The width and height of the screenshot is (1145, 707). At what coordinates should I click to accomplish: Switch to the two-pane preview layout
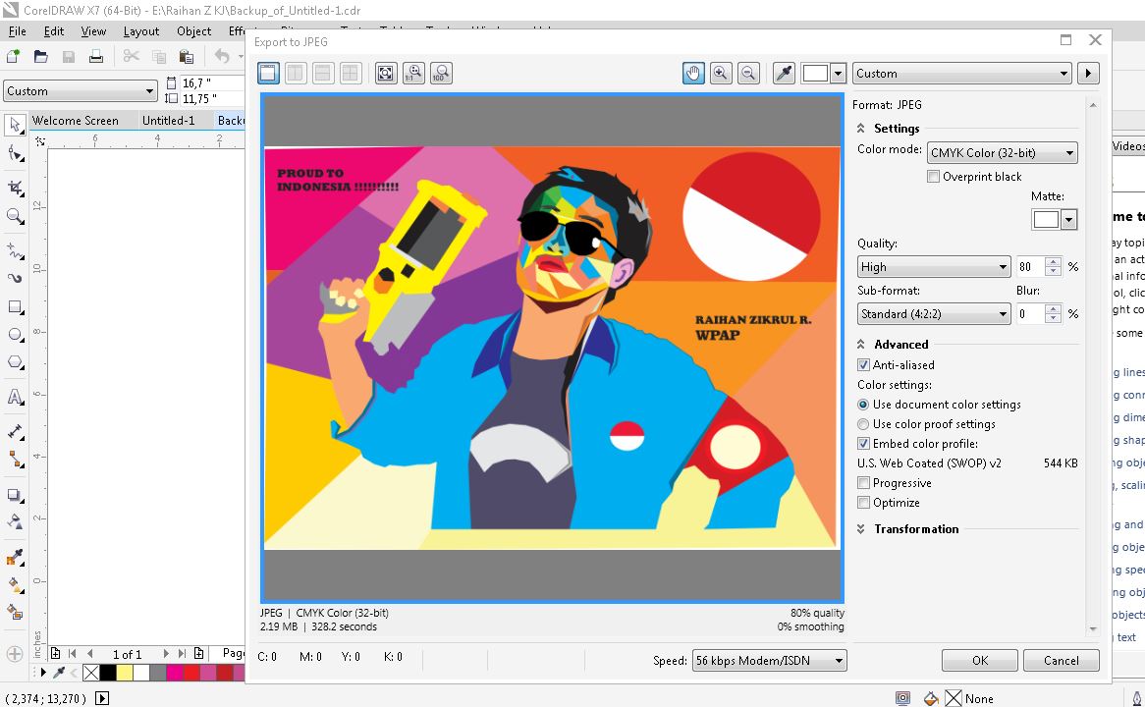[295, 73]
